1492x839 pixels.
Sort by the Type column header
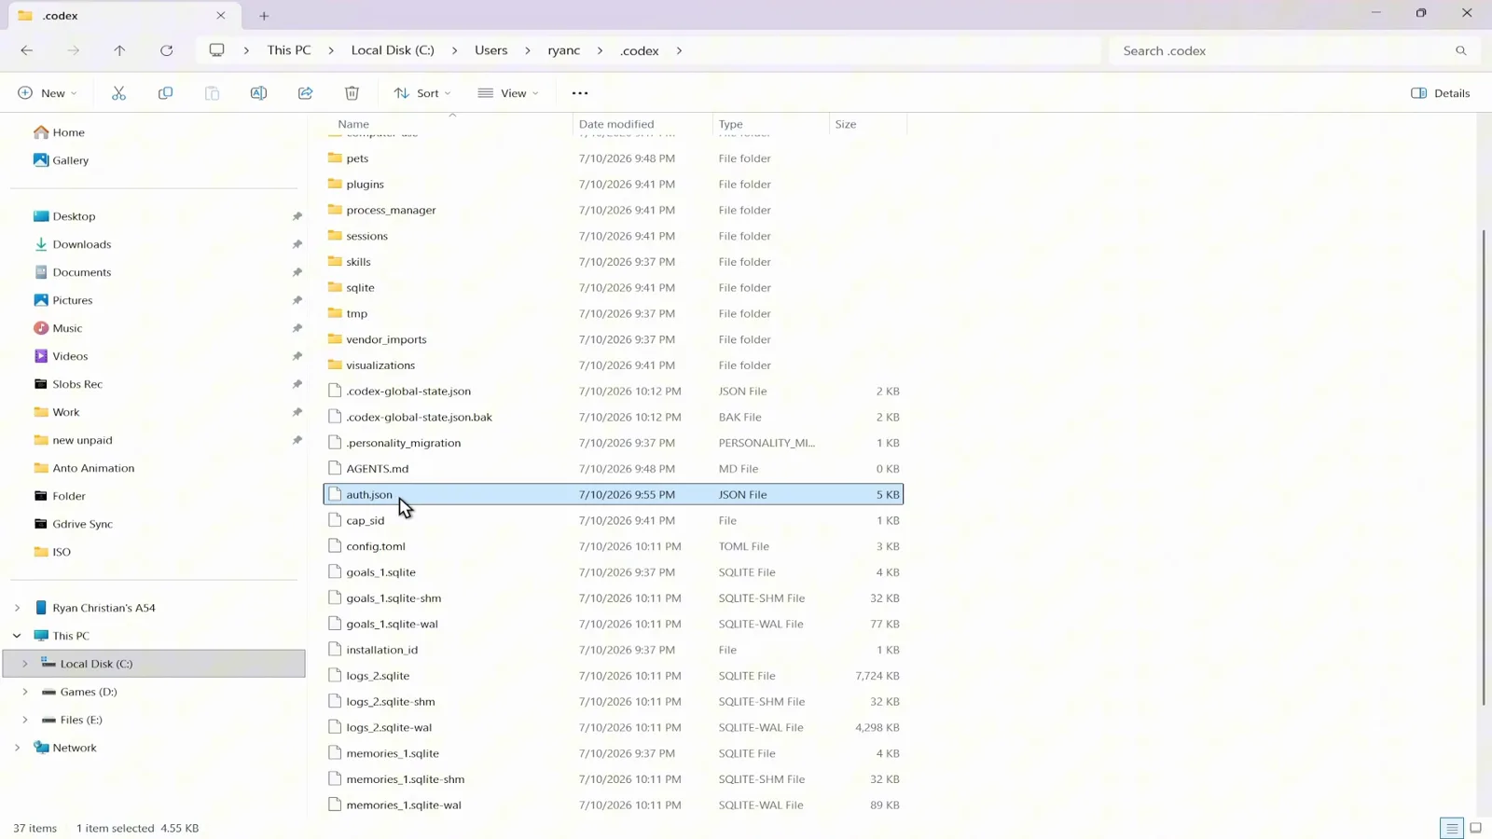point(770,124)
